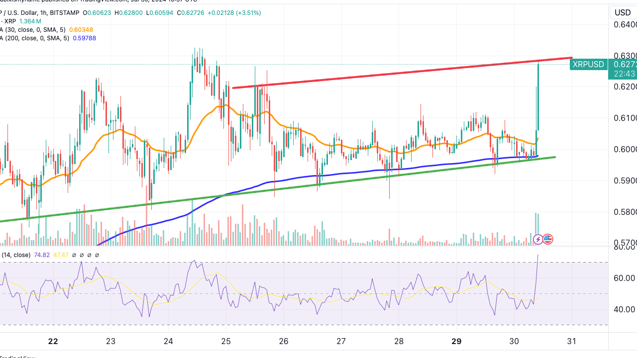The width and height of the screenshot is (637, 358).
Task: Open the USD currency selector
Action: (x=623, y=12)
